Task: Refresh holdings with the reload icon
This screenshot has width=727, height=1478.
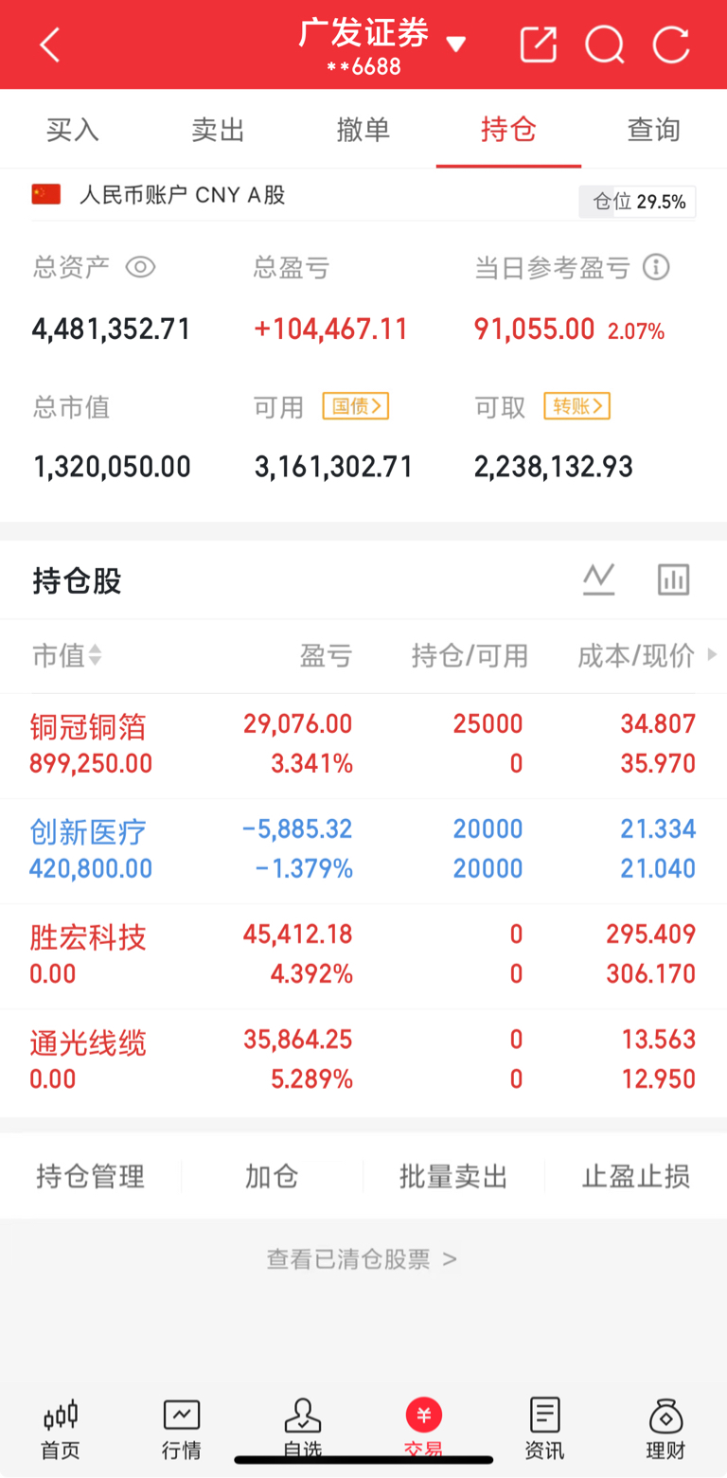Action: tap(671, 45)
